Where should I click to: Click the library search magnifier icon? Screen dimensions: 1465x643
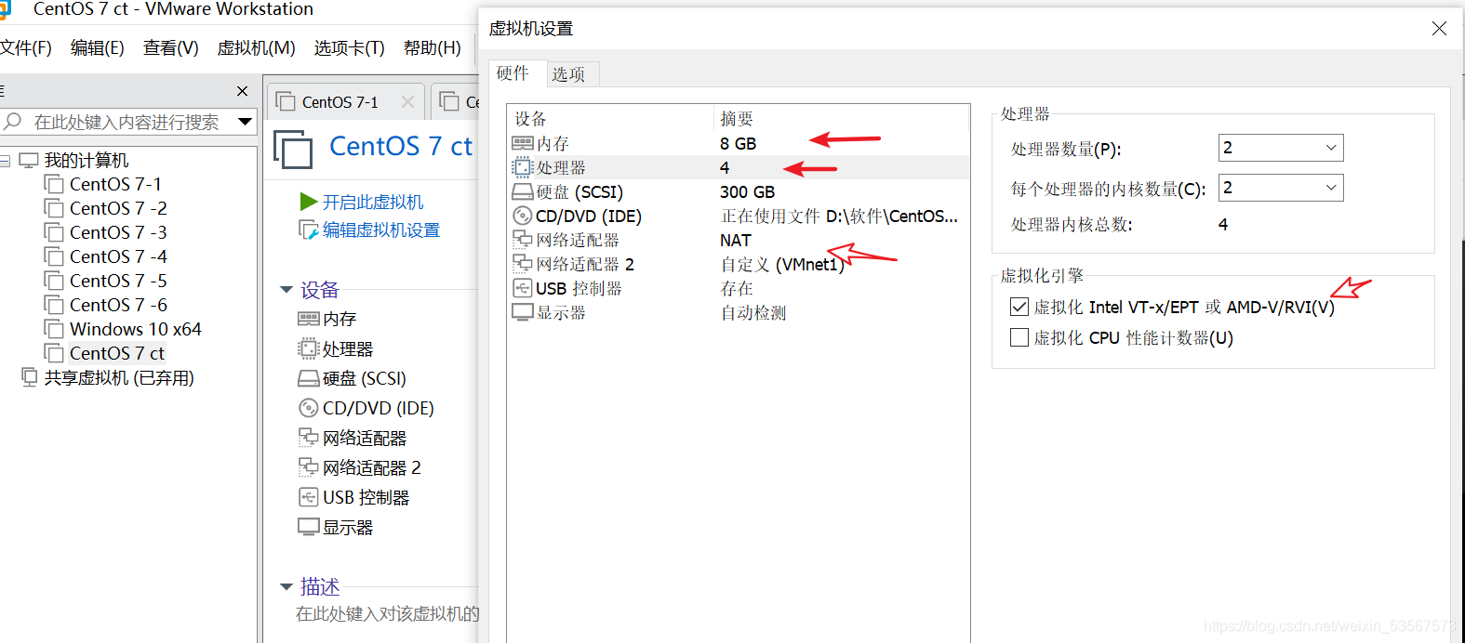pyautogui.click(x=13, y=121)
